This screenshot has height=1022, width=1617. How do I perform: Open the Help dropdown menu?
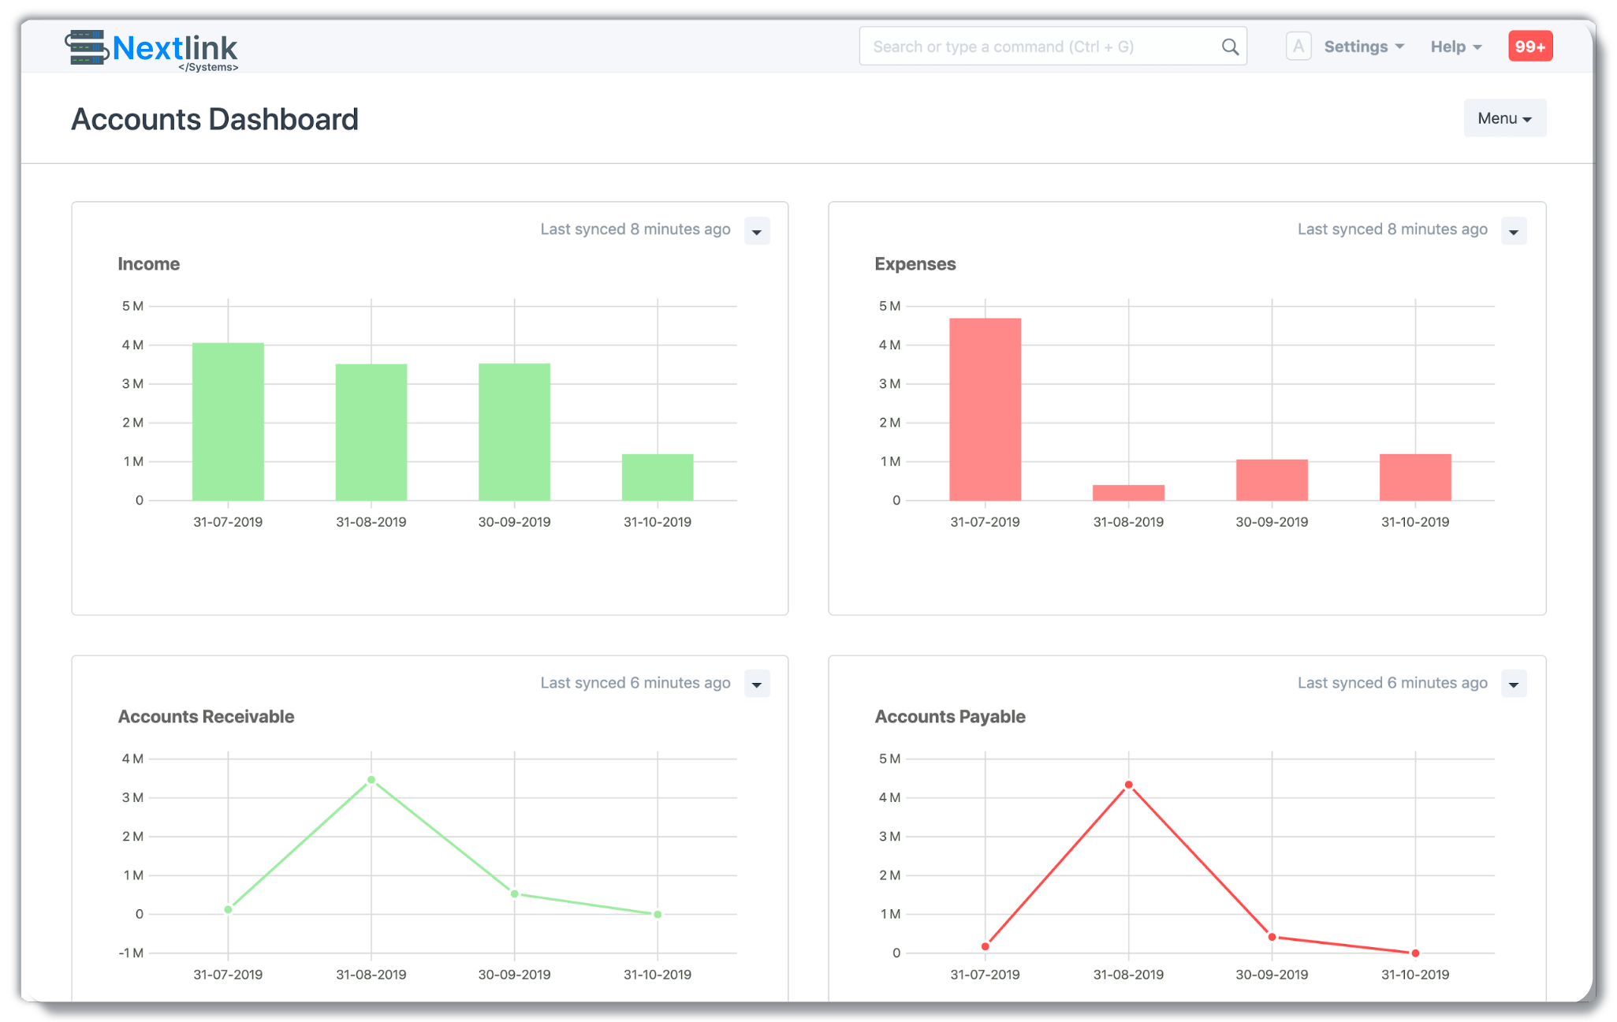[1455, 47]
